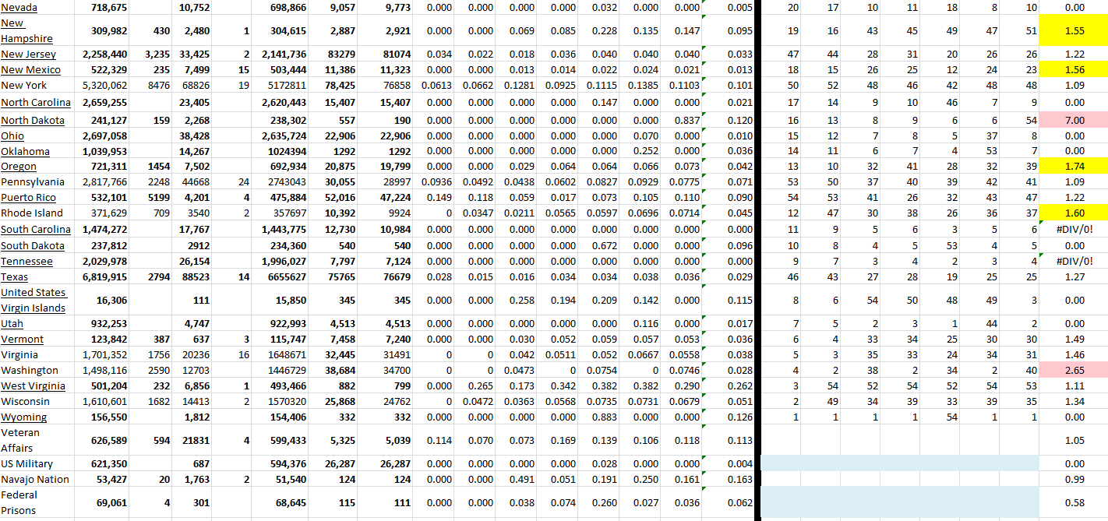Viewport: 1108px width, 521px height.
Task: Click the pink 2.65 cell in Washington row
Action: pyautogui.click(x=1074, y=371)
